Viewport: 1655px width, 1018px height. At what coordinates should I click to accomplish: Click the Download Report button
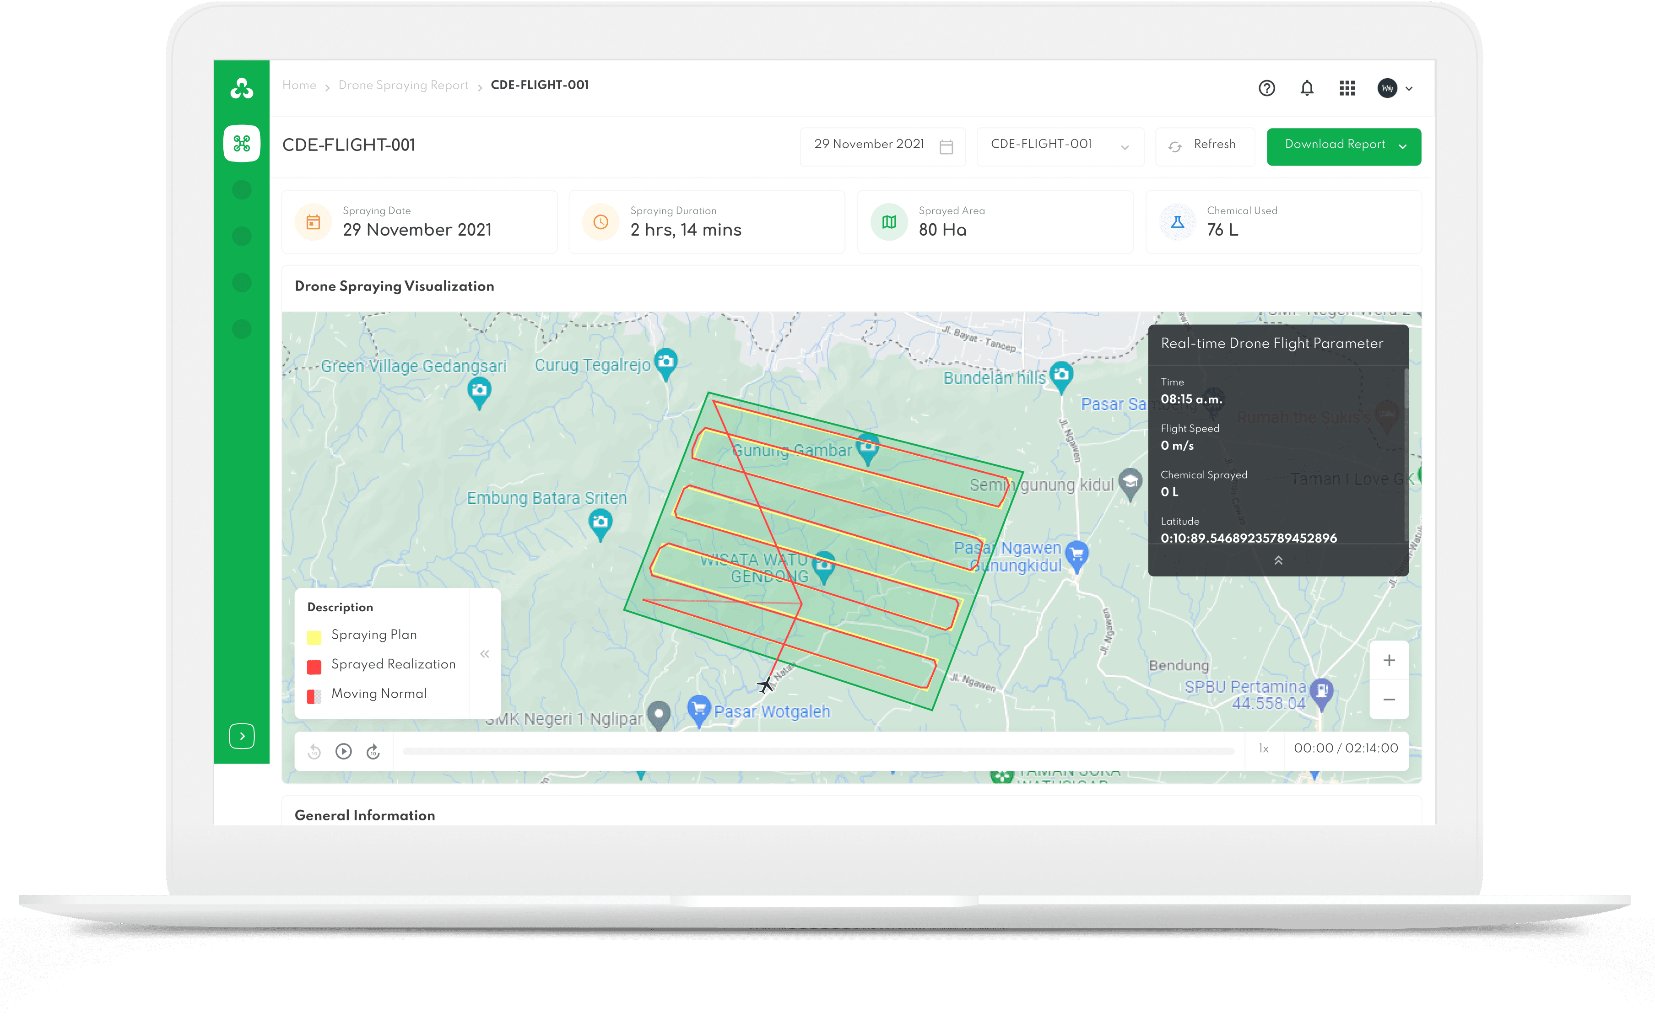[1343, 146]
